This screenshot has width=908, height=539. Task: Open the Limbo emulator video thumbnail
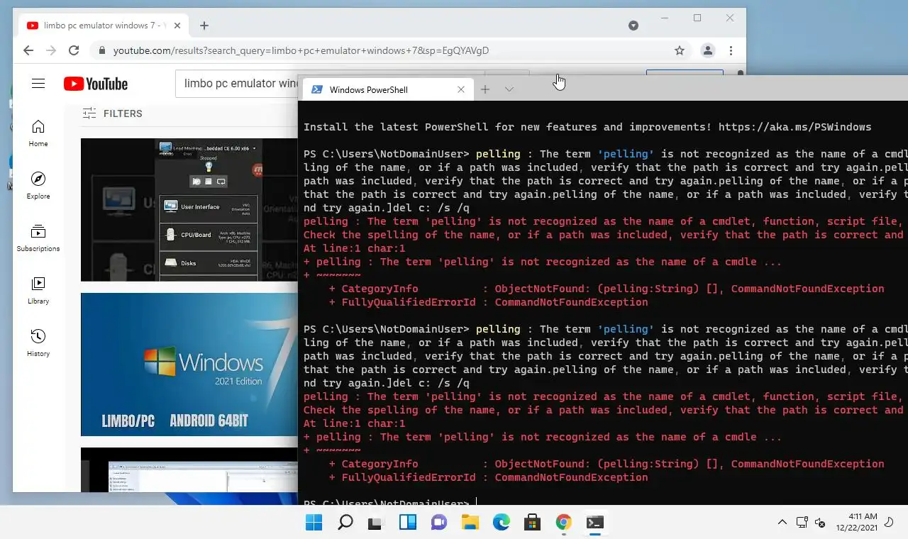point(189,210)
